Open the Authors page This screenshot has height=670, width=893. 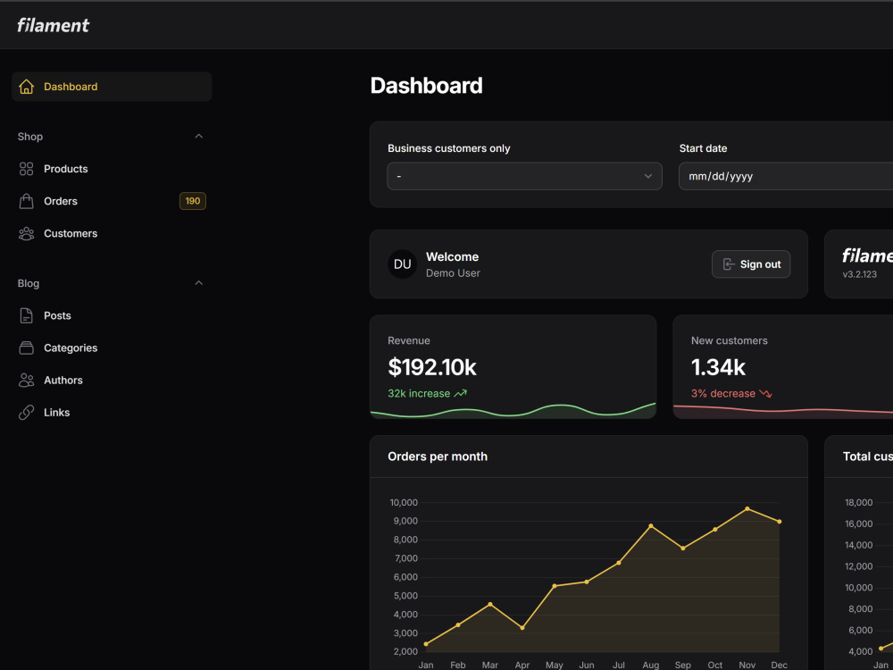112,380
